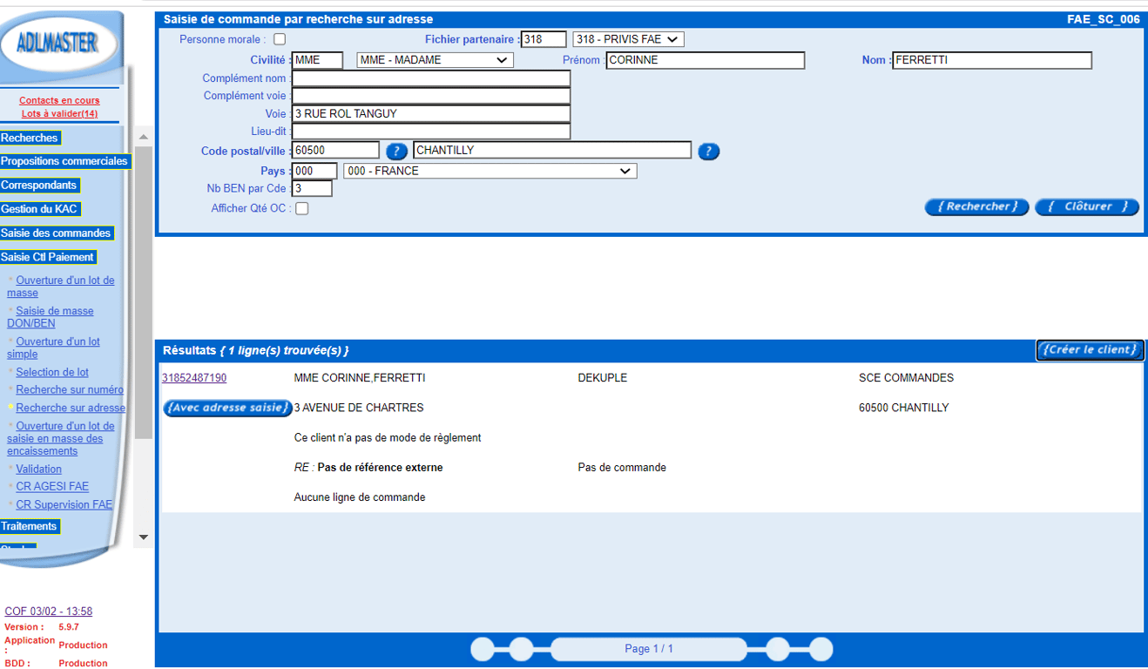Focus the Complément nom field
The height and width of the screenshot is (669, 1148).
[x=431, y=78]
